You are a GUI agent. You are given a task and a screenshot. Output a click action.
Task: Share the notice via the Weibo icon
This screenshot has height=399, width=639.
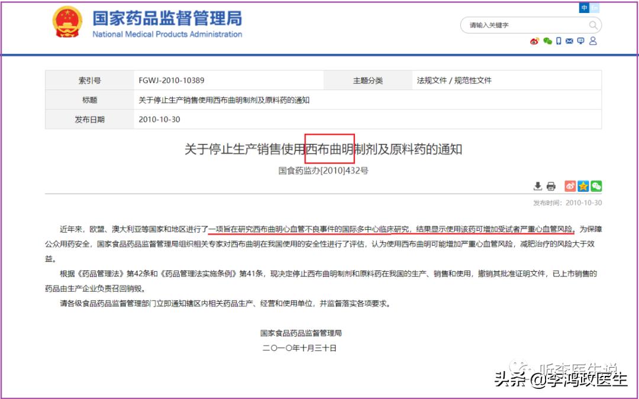[x=570, y=186]
